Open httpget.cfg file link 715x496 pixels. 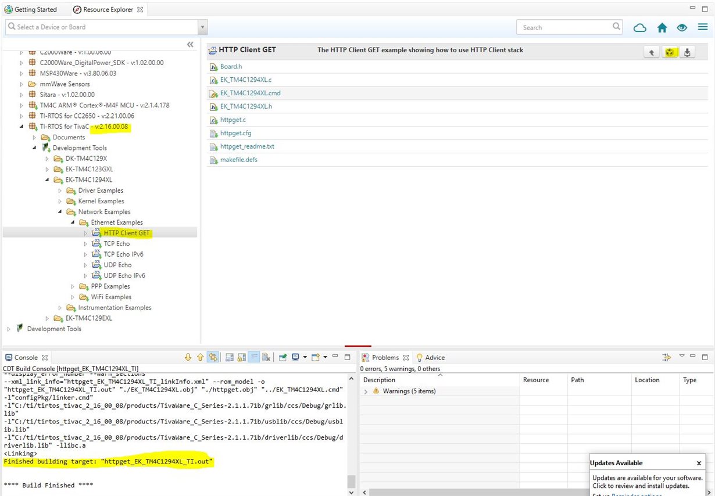[x=235, y=133]
